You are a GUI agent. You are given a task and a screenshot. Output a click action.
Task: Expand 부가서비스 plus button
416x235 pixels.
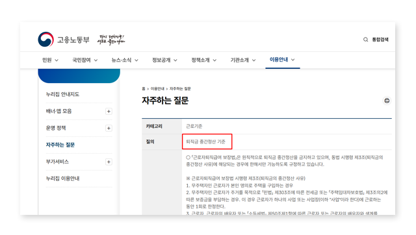(x=109, y=162)
